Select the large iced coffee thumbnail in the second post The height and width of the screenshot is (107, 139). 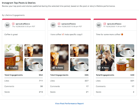(x=59, y=57)
